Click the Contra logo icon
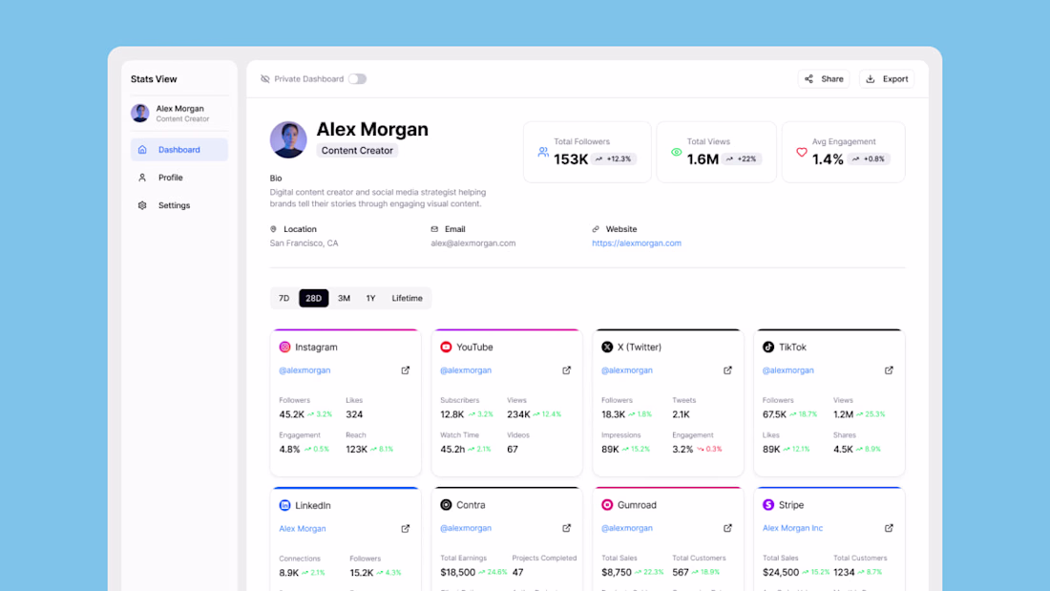This screenshot has width=1050, height=591. click(x=446, y=504)
